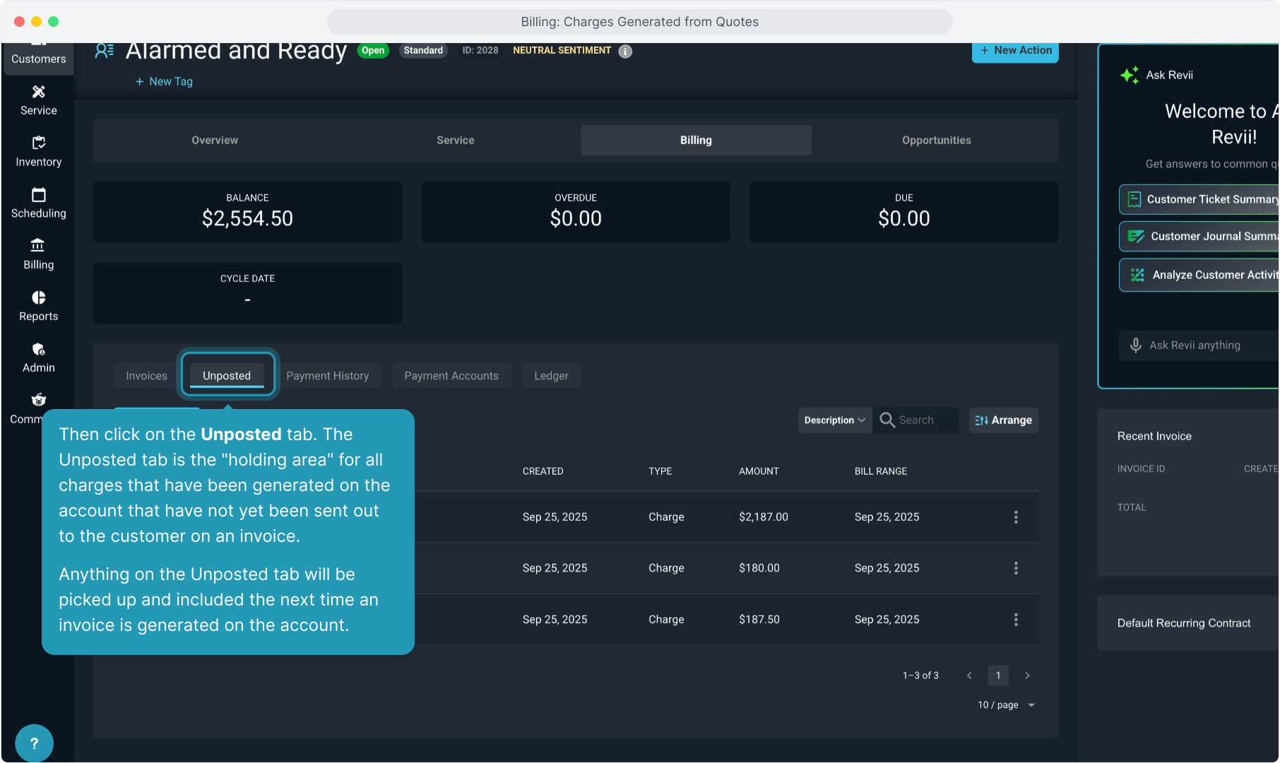Viewport: 1280px width, 763px height.
Task: Open Admin in the sidebar
Action: tap(38, 358)
